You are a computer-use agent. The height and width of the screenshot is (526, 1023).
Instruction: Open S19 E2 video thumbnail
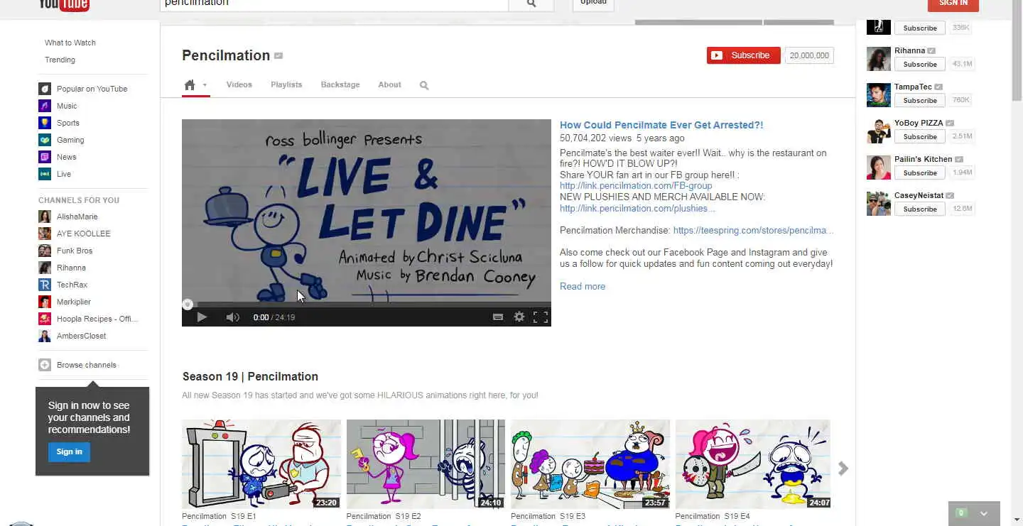426,464
